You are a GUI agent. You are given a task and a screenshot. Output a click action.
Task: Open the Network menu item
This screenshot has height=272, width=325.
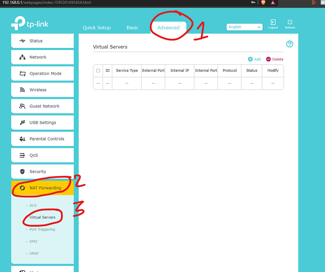click(x=42, y=57)
